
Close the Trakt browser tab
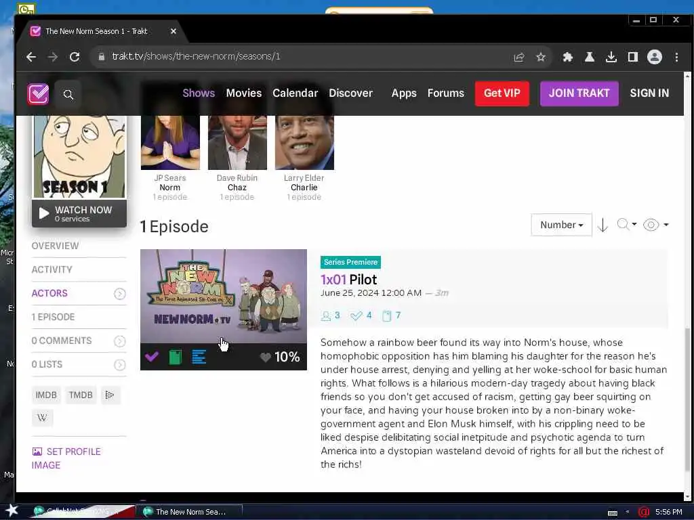[173, 31]
